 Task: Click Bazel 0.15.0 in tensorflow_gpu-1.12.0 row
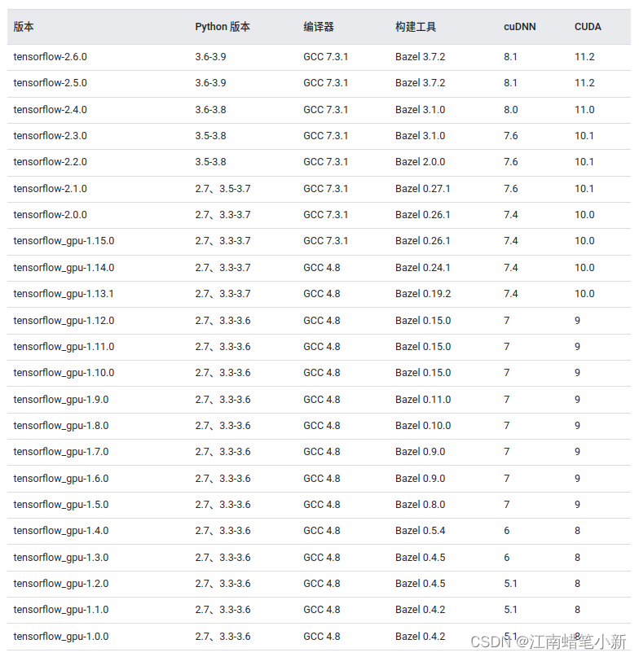(423, 321)
